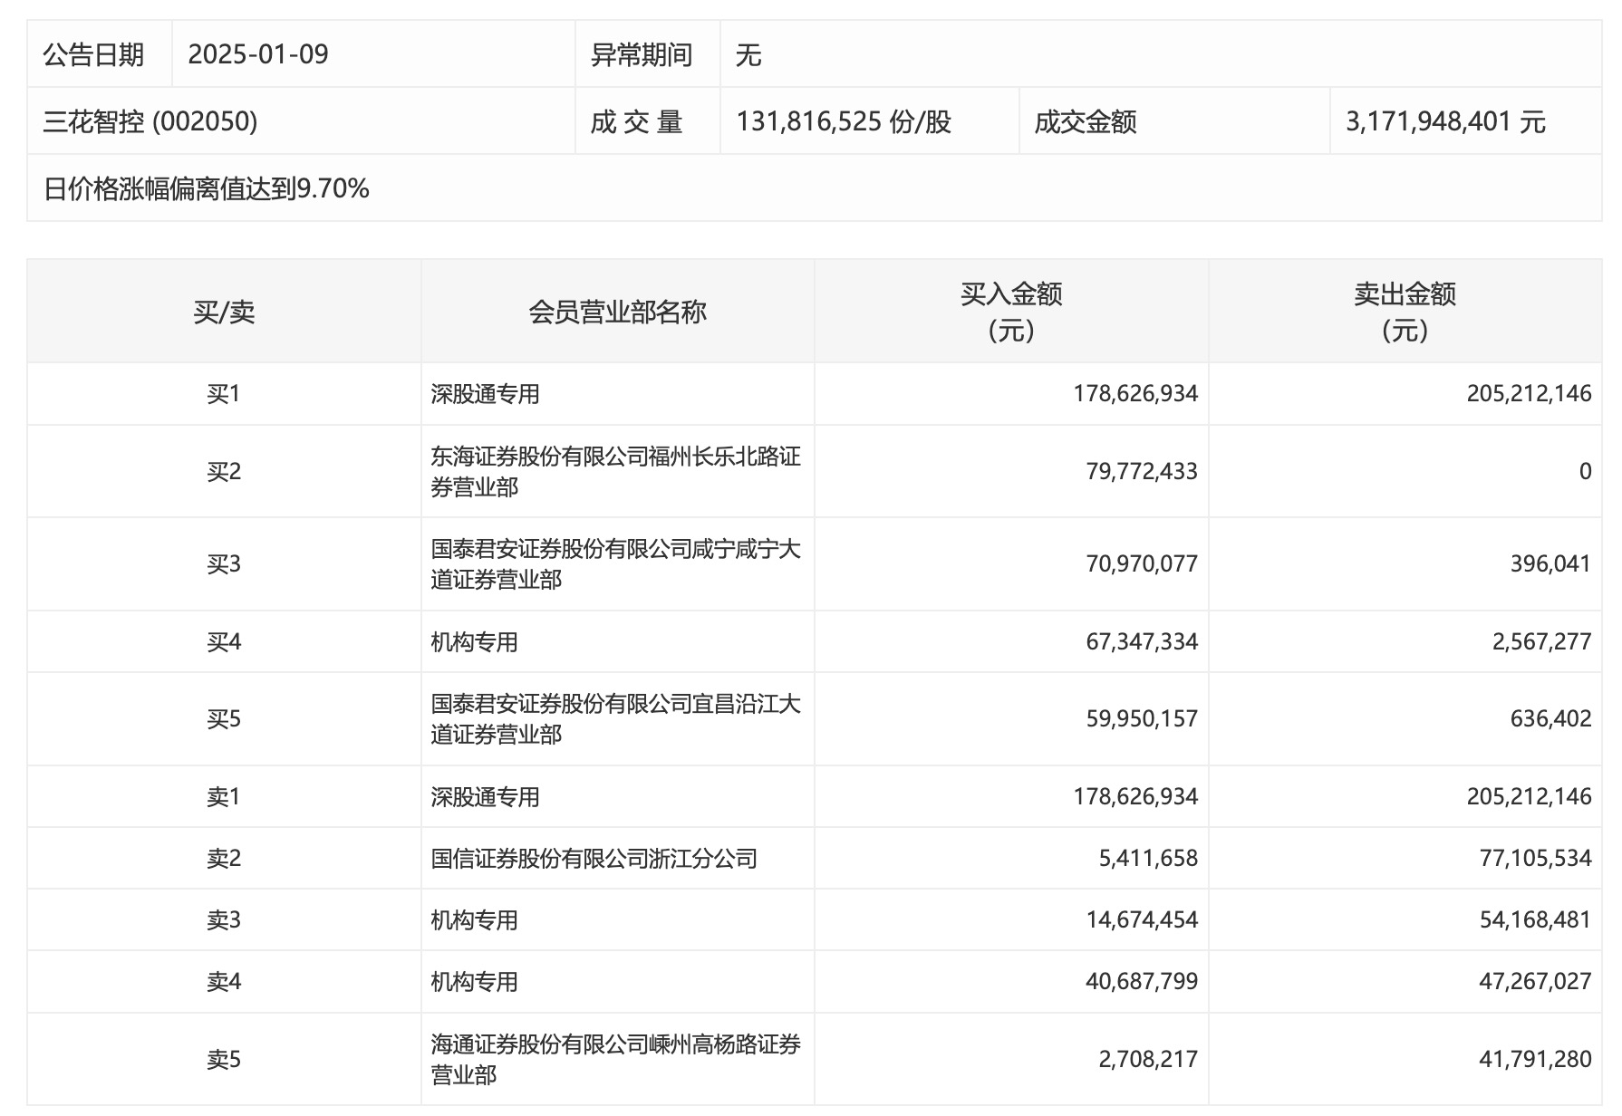Click the 成交量 label
The width and height of the screenshot is (1622, 1116).
click(x=636, y=121)
